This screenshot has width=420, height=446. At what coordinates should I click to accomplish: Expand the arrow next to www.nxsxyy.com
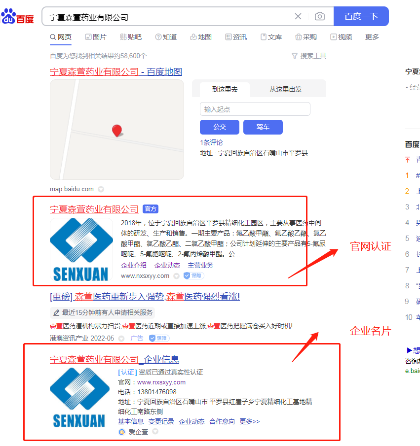coord(177,276)
